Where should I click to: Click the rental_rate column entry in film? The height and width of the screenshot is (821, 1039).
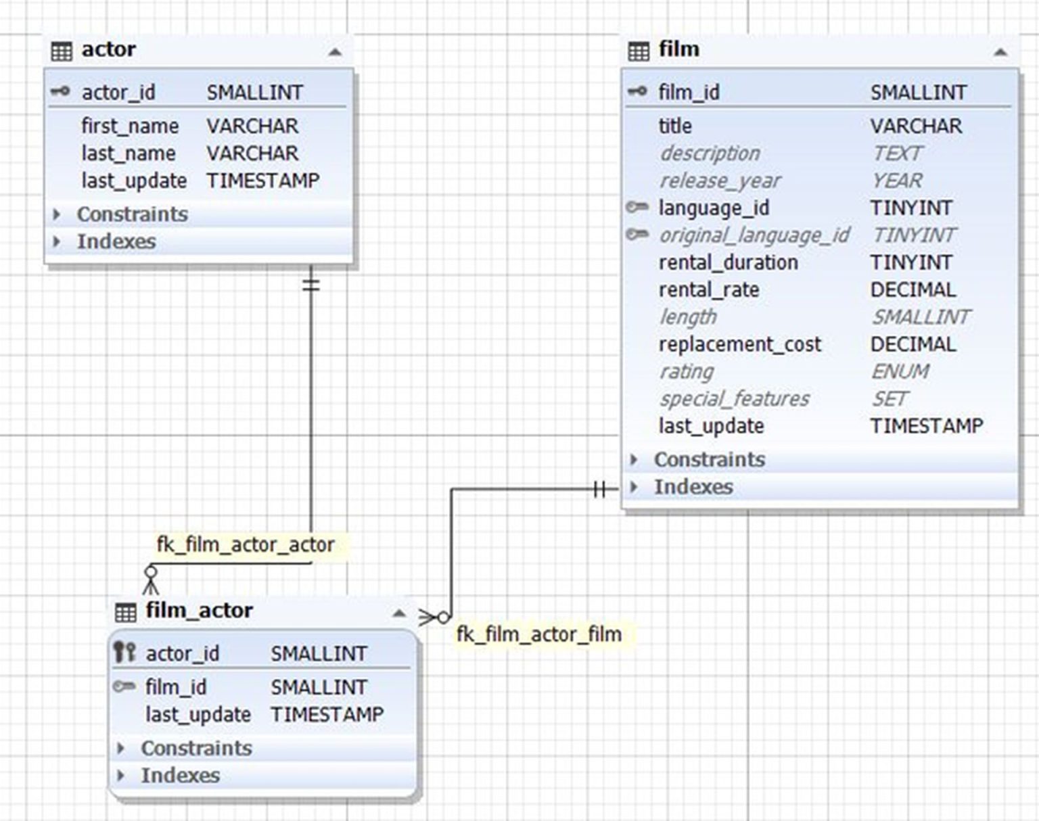708,289
